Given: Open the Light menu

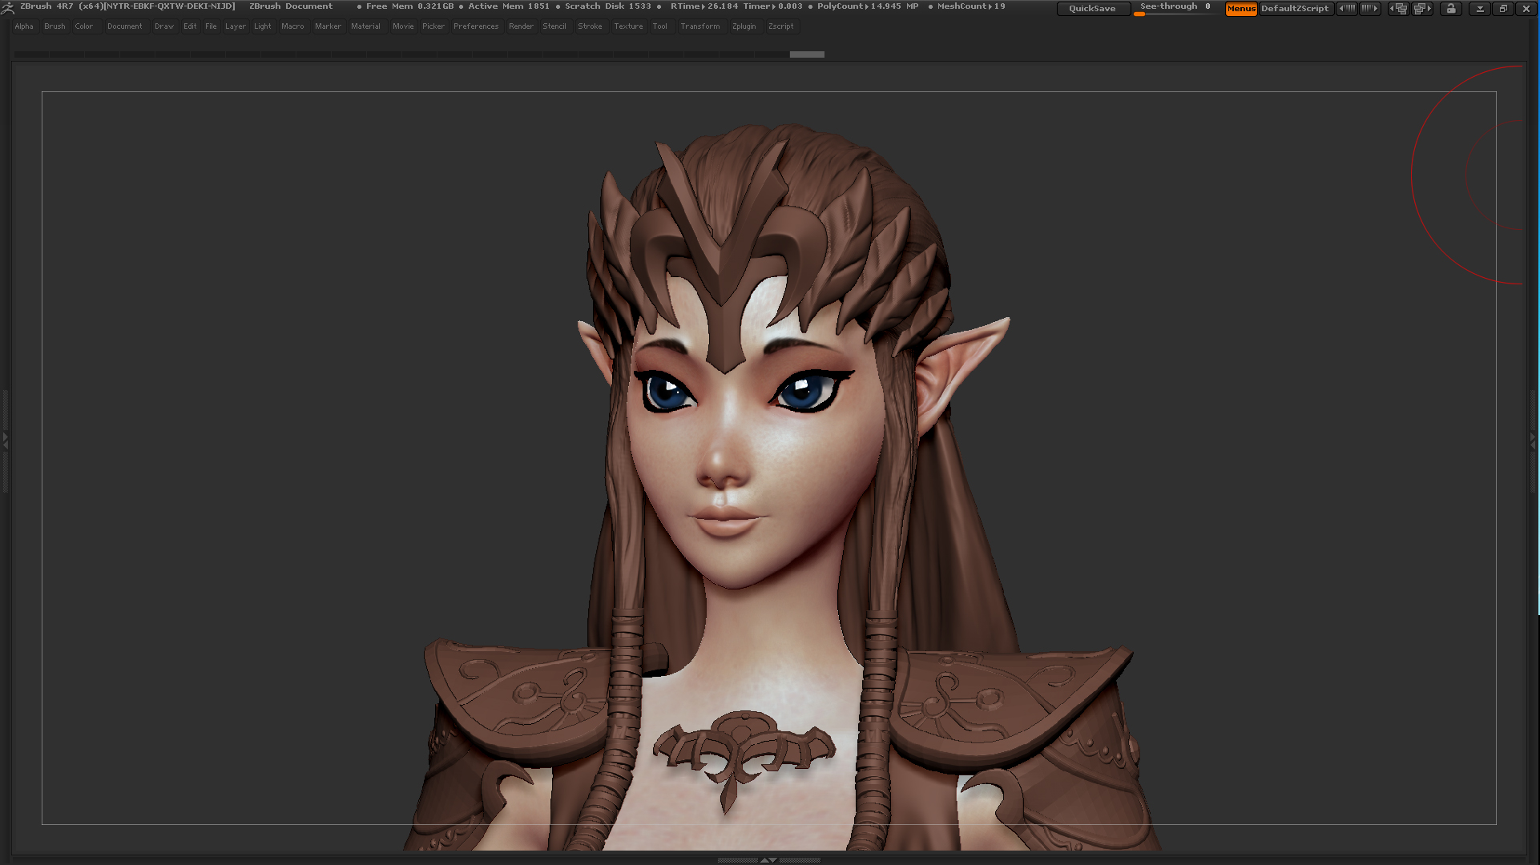Looking at the screenshot, I should coord(263,26).
